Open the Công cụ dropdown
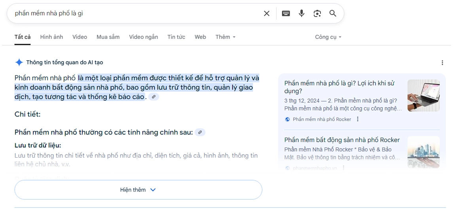This screenshot has height=209, width=453. (x=328, y=37)
